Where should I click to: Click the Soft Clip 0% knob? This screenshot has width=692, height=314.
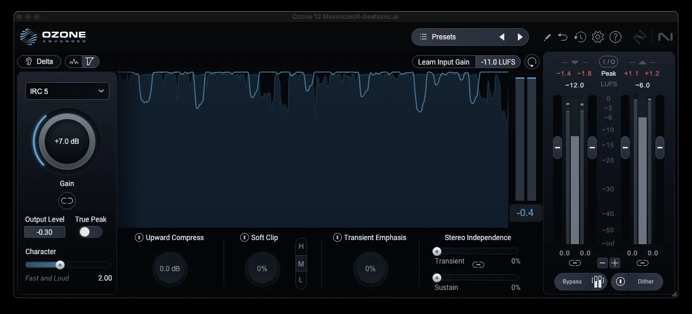tap(262, 269)
